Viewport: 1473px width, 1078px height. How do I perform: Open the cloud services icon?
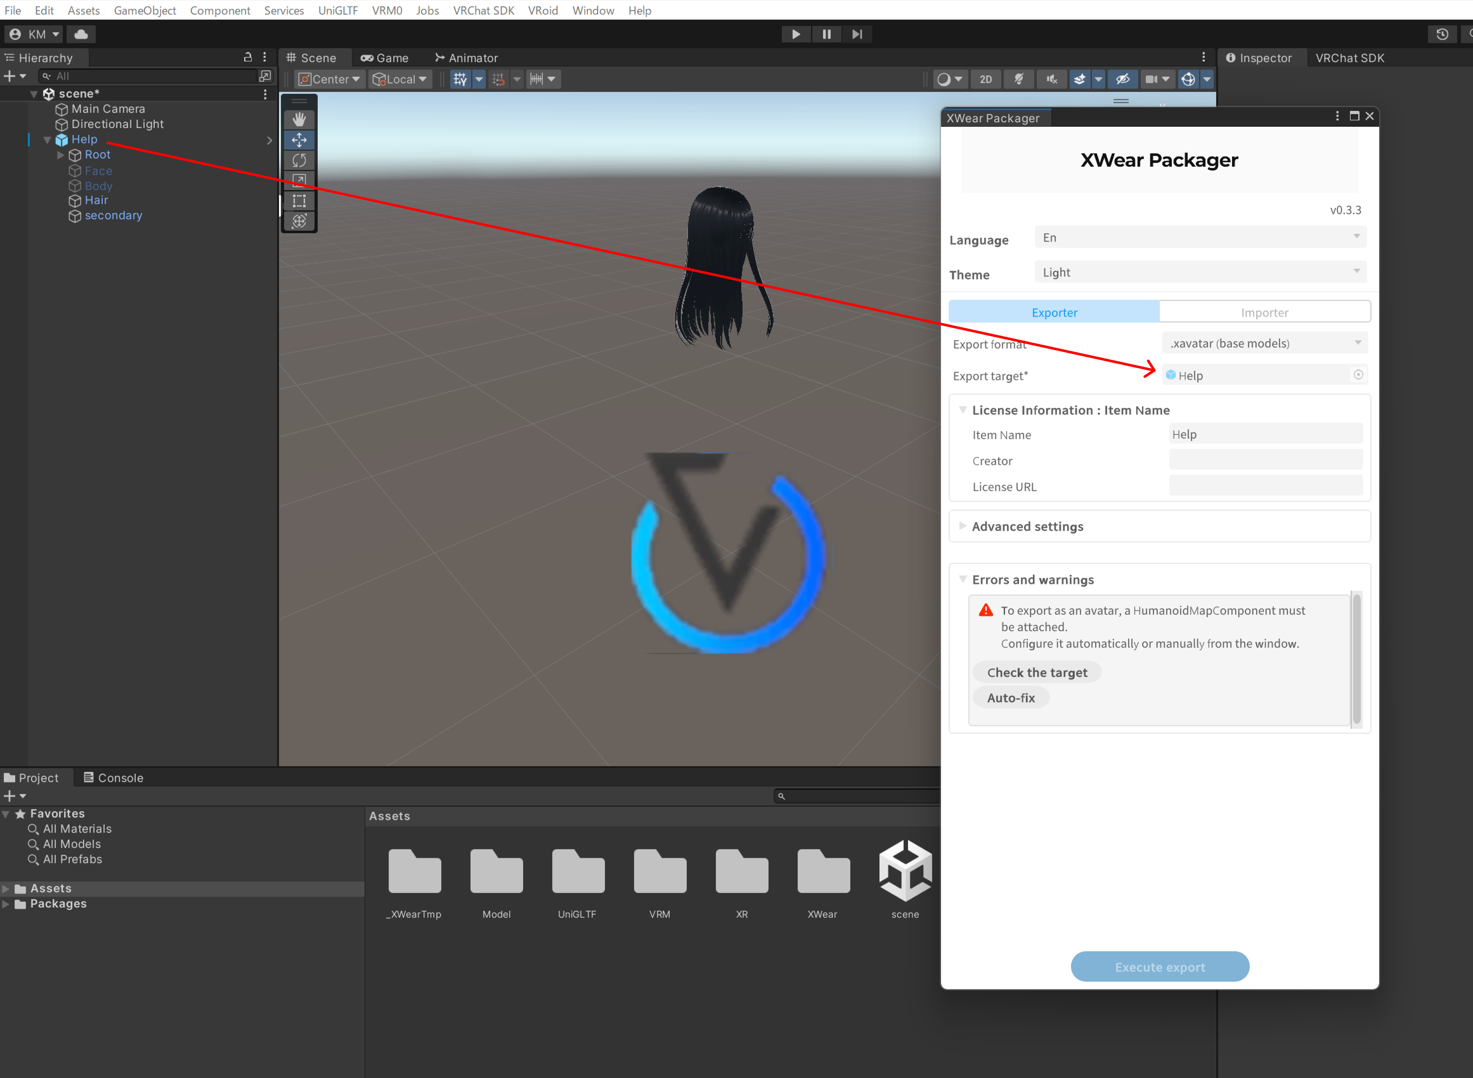click(81, 34)
